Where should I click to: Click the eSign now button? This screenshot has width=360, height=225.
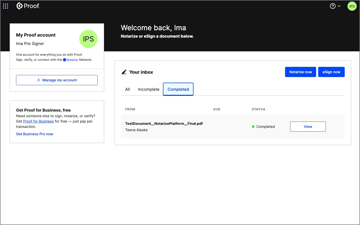point(331,72)
